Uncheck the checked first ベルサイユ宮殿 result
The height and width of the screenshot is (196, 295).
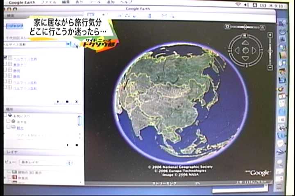(x=5, y=58)
